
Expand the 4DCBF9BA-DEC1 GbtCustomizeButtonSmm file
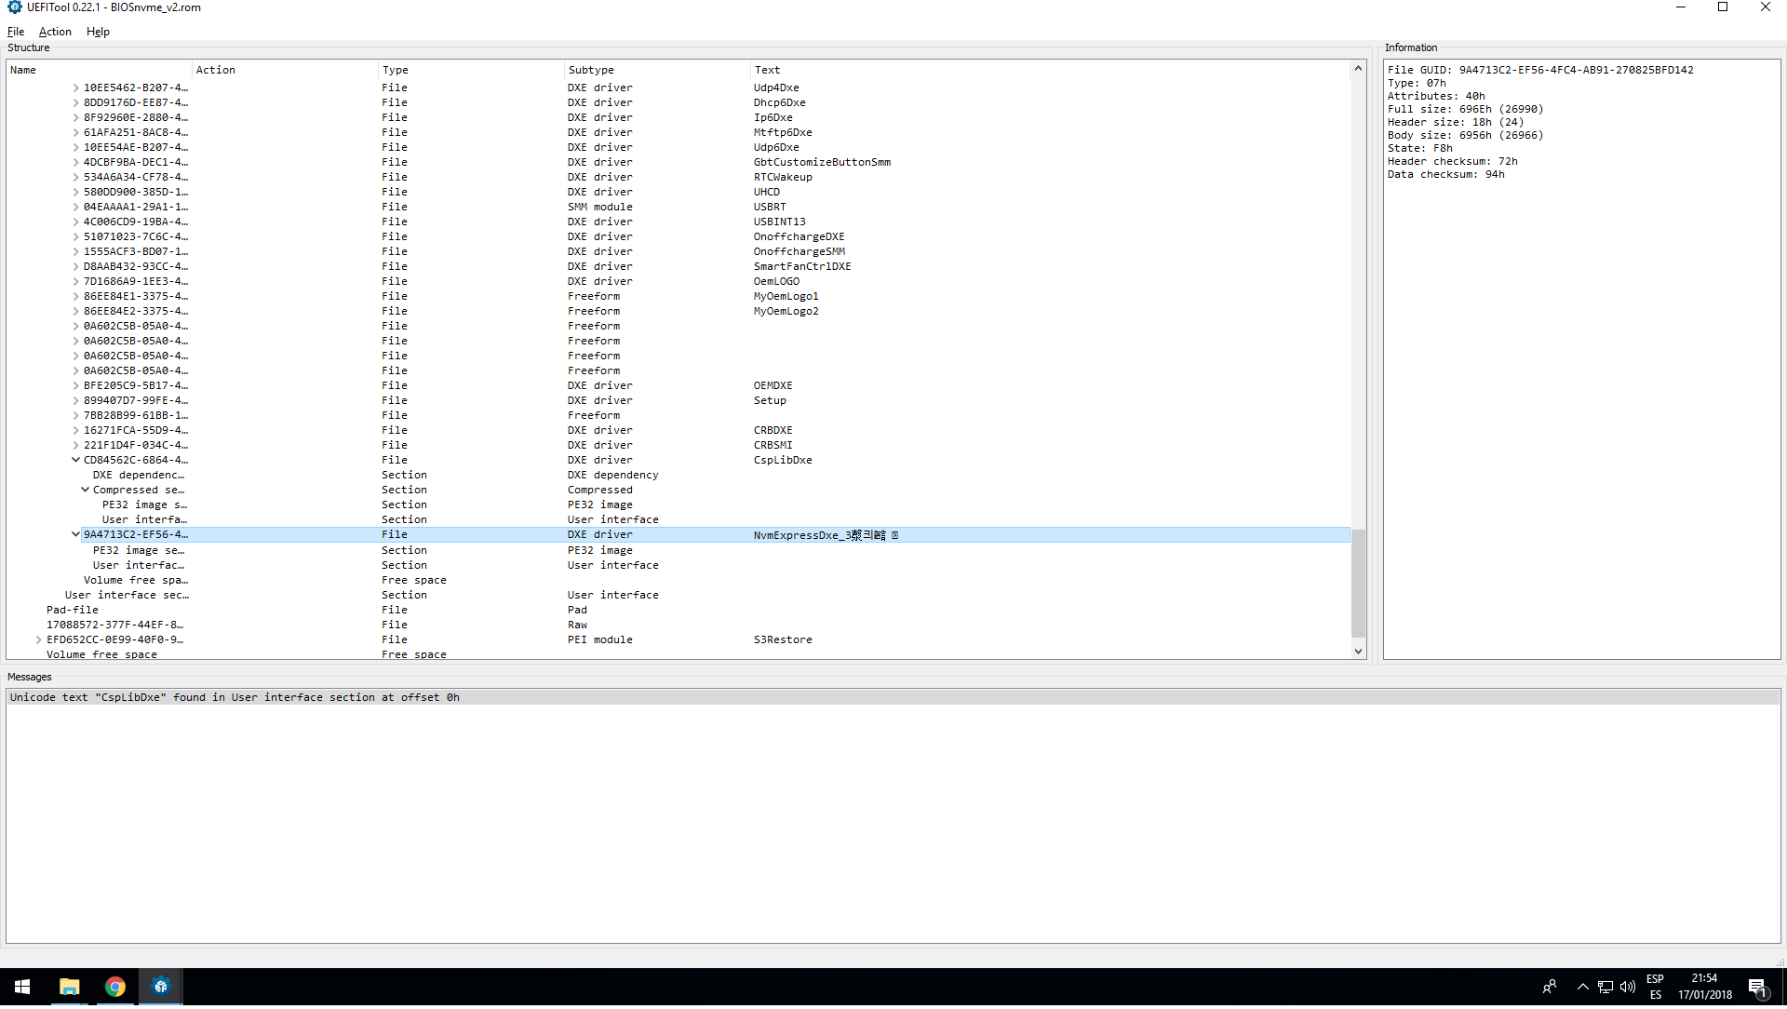(x=75, y=163)
